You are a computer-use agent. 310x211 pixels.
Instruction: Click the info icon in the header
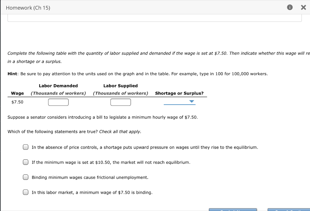coord(290,7)
